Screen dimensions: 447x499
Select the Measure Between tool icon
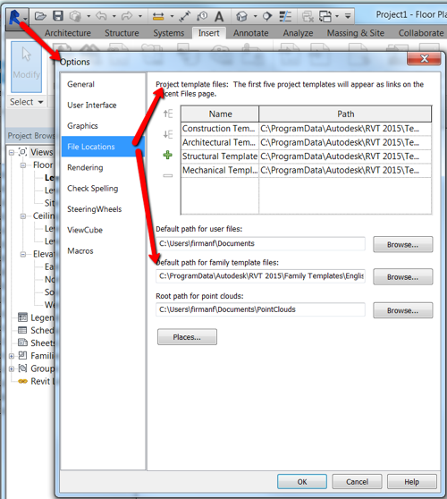(158, 16)
